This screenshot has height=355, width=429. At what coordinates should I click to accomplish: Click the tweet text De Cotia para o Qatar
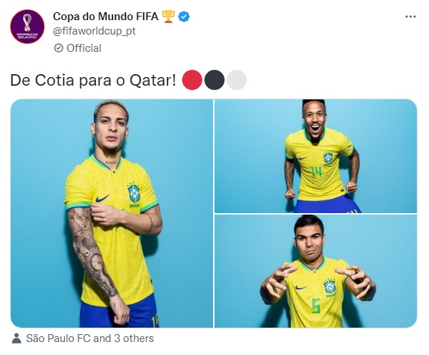point(93,81)
